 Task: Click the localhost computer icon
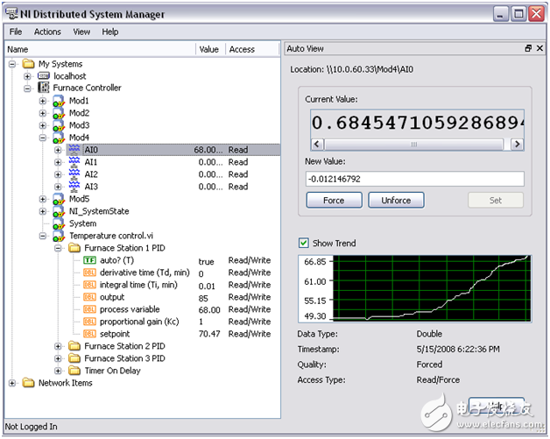[x=45, y=76]
